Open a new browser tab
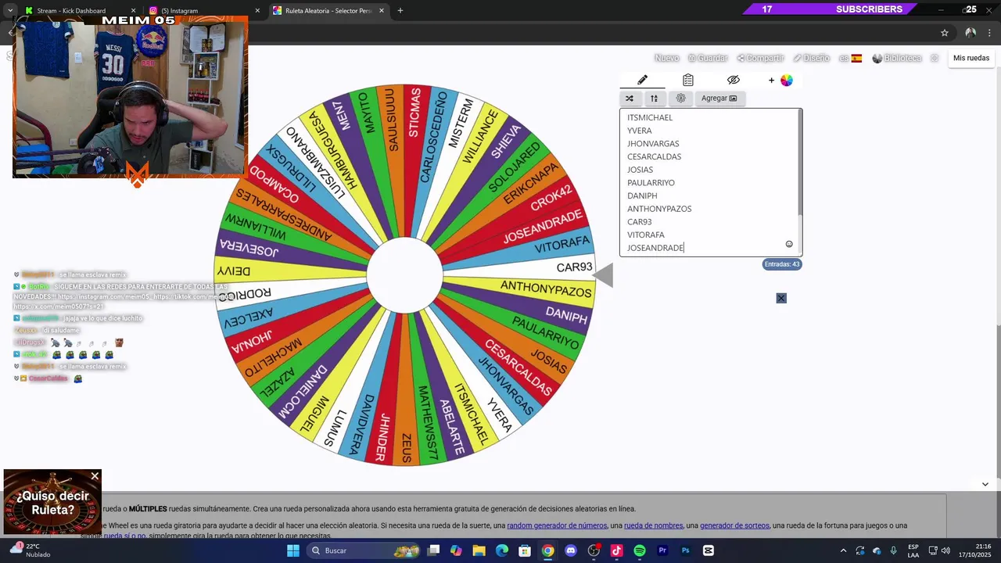Screen dimensions: 1001x563 [400, 11]
